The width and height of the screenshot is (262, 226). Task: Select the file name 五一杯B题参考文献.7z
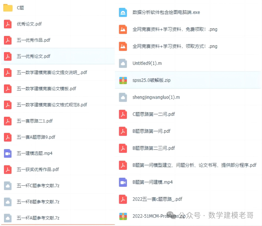point(38,202)
